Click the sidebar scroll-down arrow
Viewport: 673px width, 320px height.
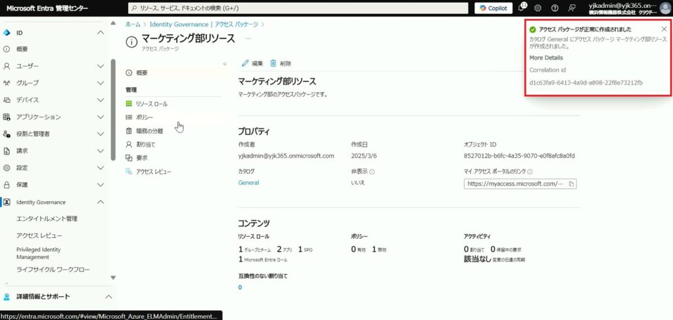113,278
